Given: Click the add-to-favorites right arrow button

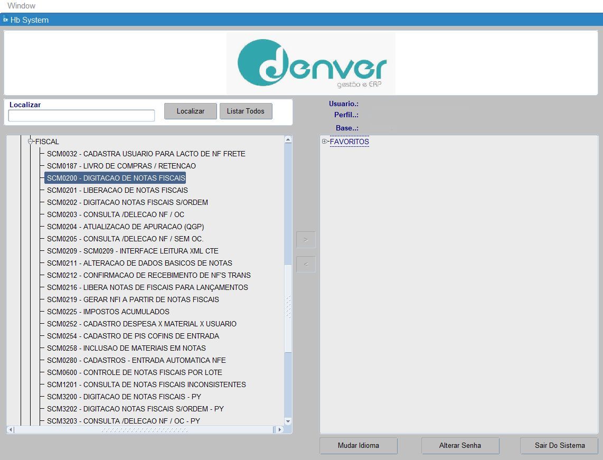Looking at the screenshot, I should 306,240.
